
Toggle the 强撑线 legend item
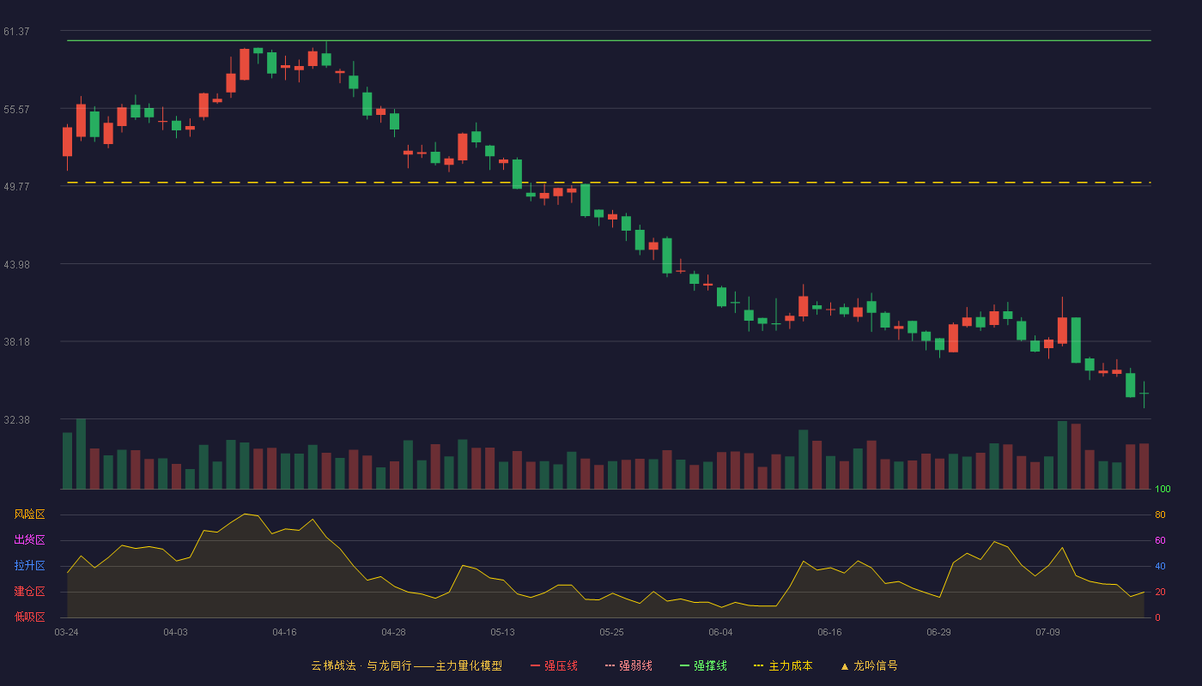pos(703,665)
